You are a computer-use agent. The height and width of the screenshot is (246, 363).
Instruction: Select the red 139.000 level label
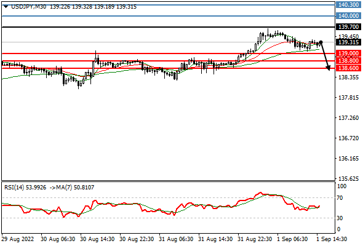(348, 54)
